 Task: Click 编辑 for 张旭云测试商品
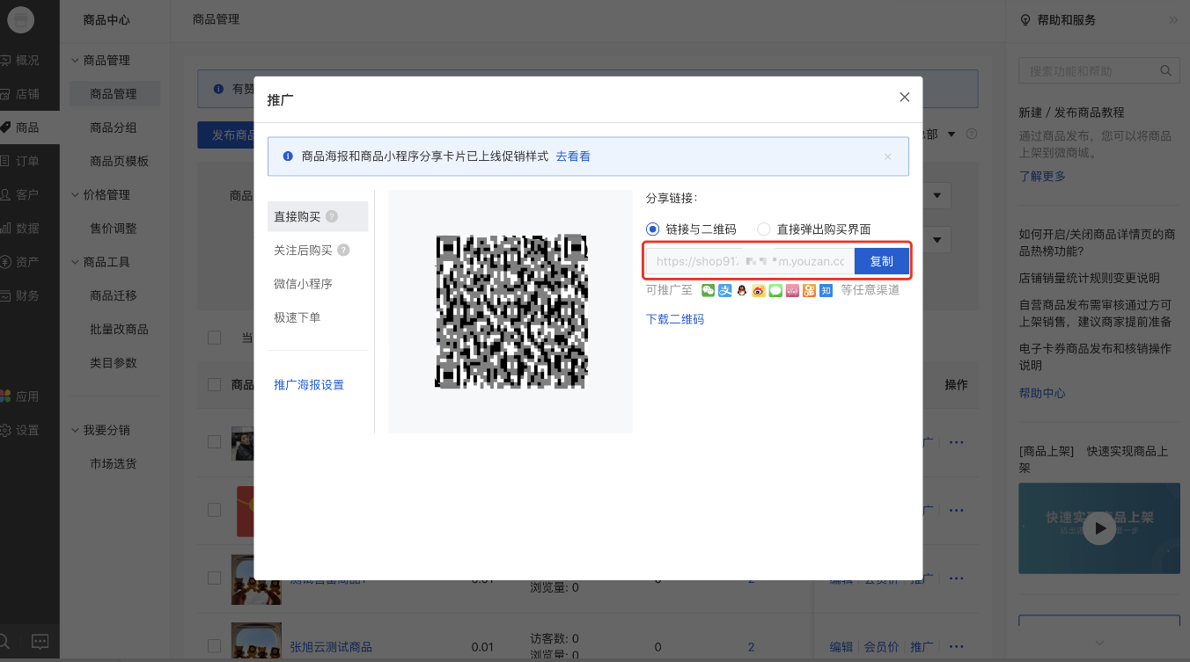coord(841,647)
